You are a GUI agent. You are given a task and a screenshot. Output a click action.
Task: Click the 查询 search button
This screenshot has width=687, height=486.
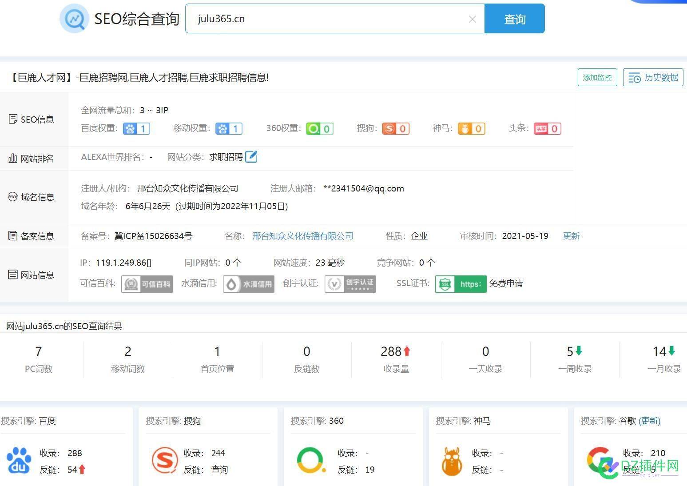(x=515, y=19)
